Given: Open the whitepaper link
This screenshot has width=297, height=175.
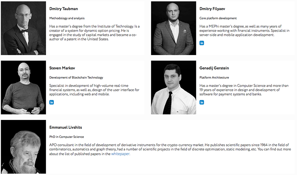Looking at the screenshot, I should 120,154.
